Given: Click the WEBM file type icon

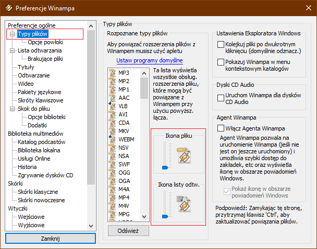Looking at the screenshot, I should pyautogui.click(x=112, y=139).
